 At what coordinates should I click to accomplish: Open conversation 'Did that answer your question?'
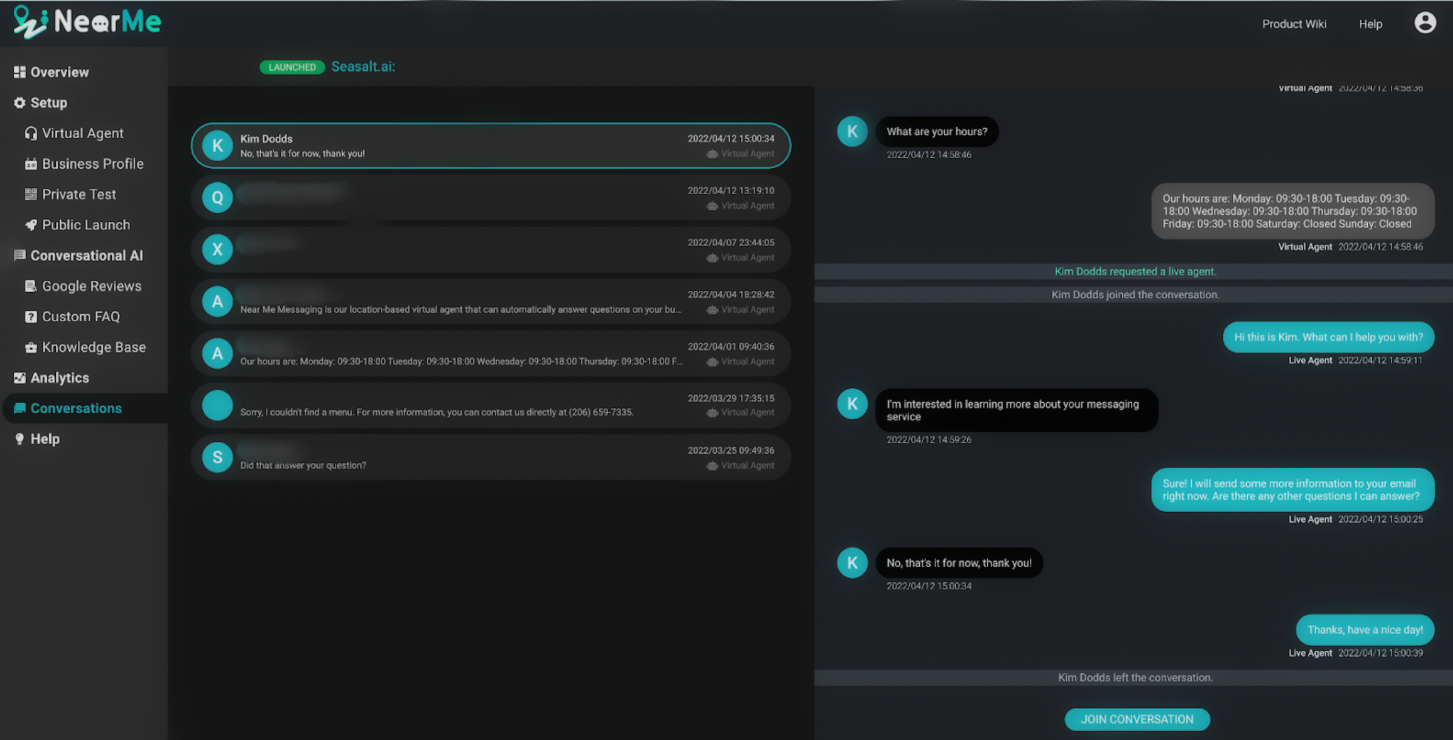[x=491, y=457]
